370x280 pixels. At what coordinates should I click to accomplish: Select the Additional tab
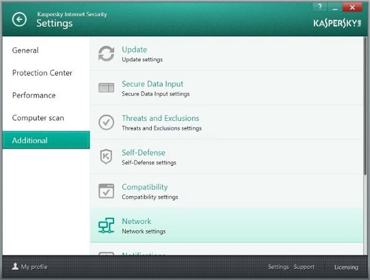46,140
